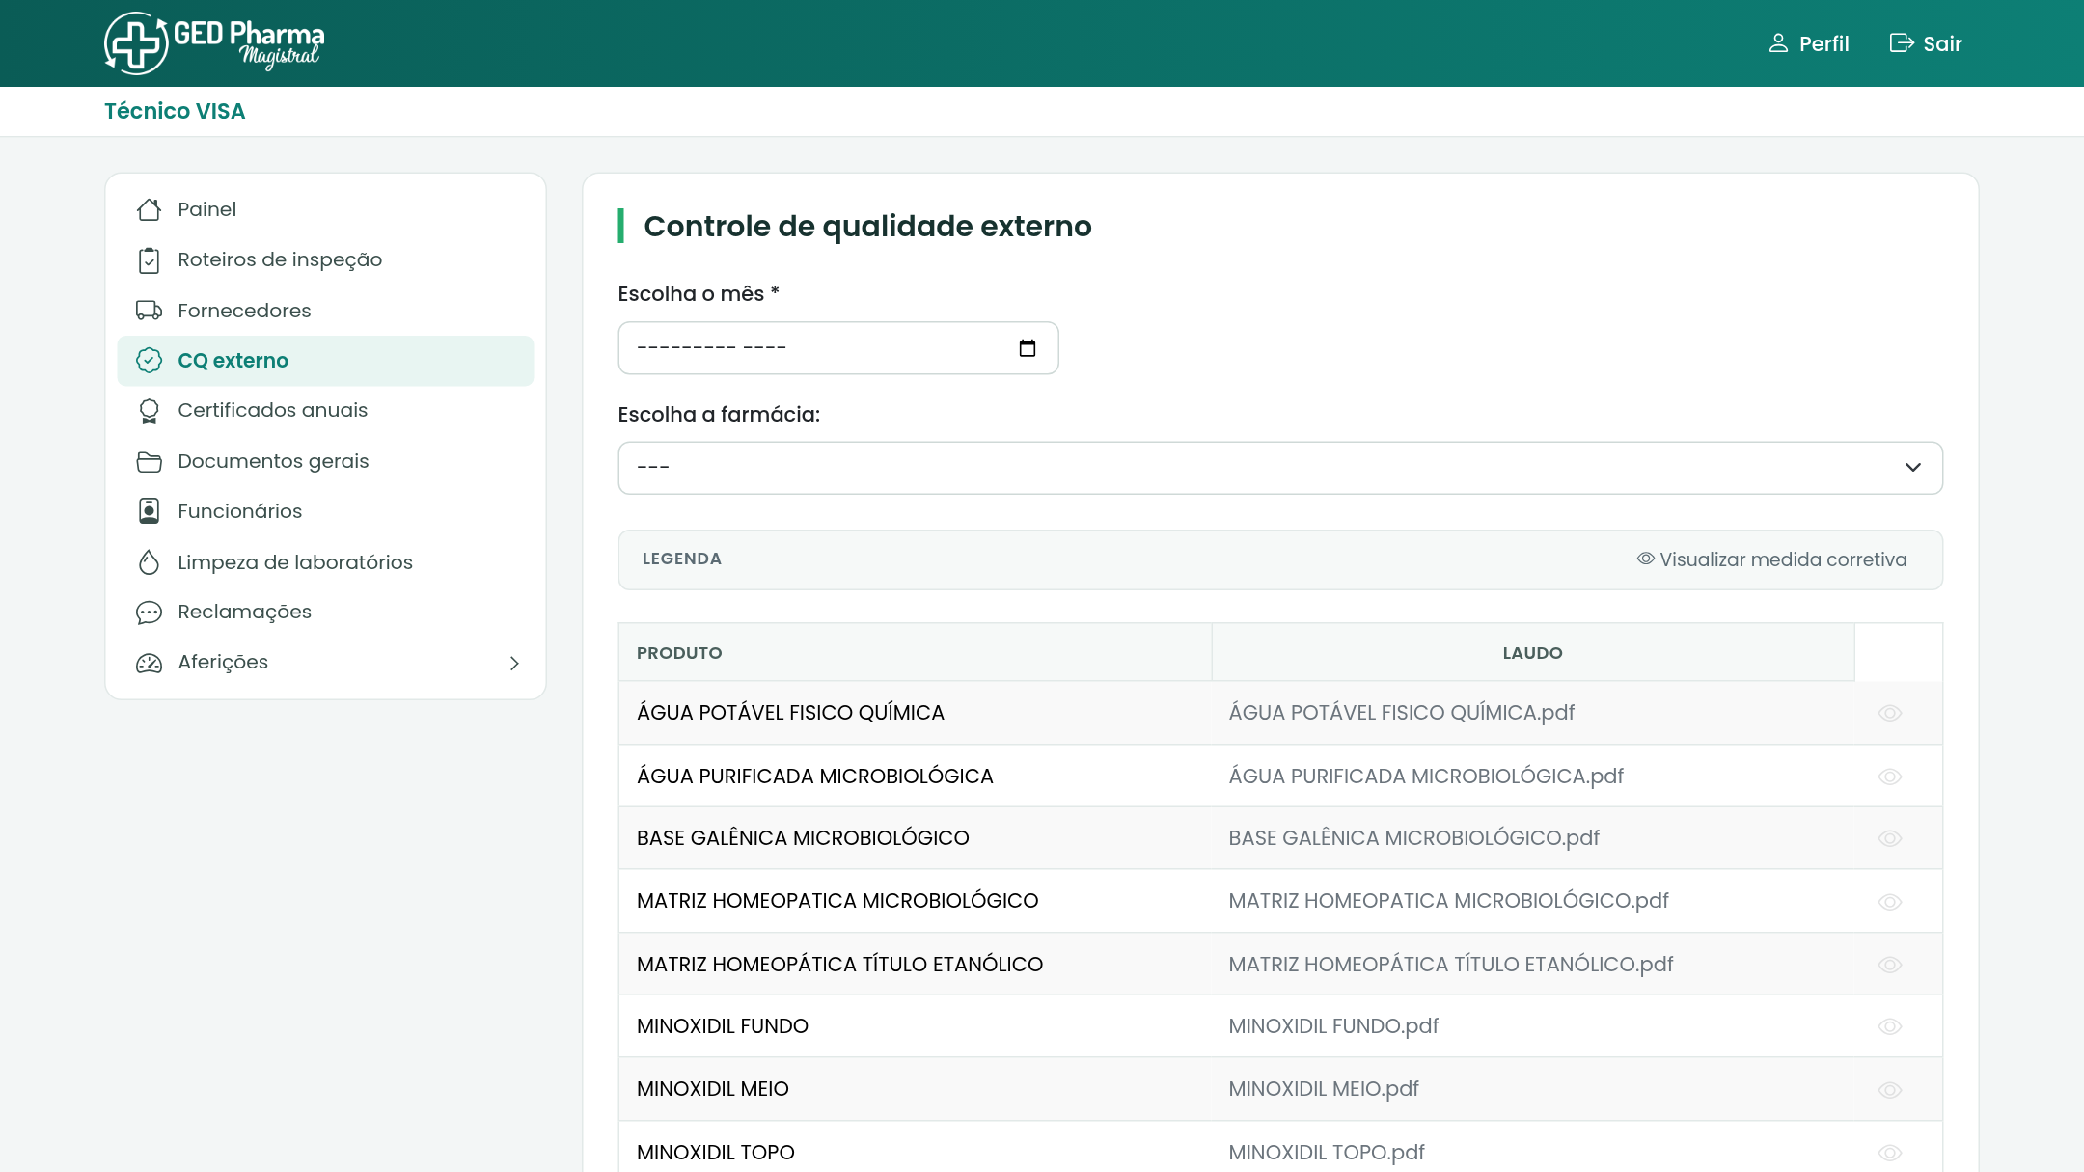Open ÁGUA POTÁVEL FISICO QUÍMICA.pdf laudo
The width and height of the screenshot is (2084, 1172).
[1401, 713]
